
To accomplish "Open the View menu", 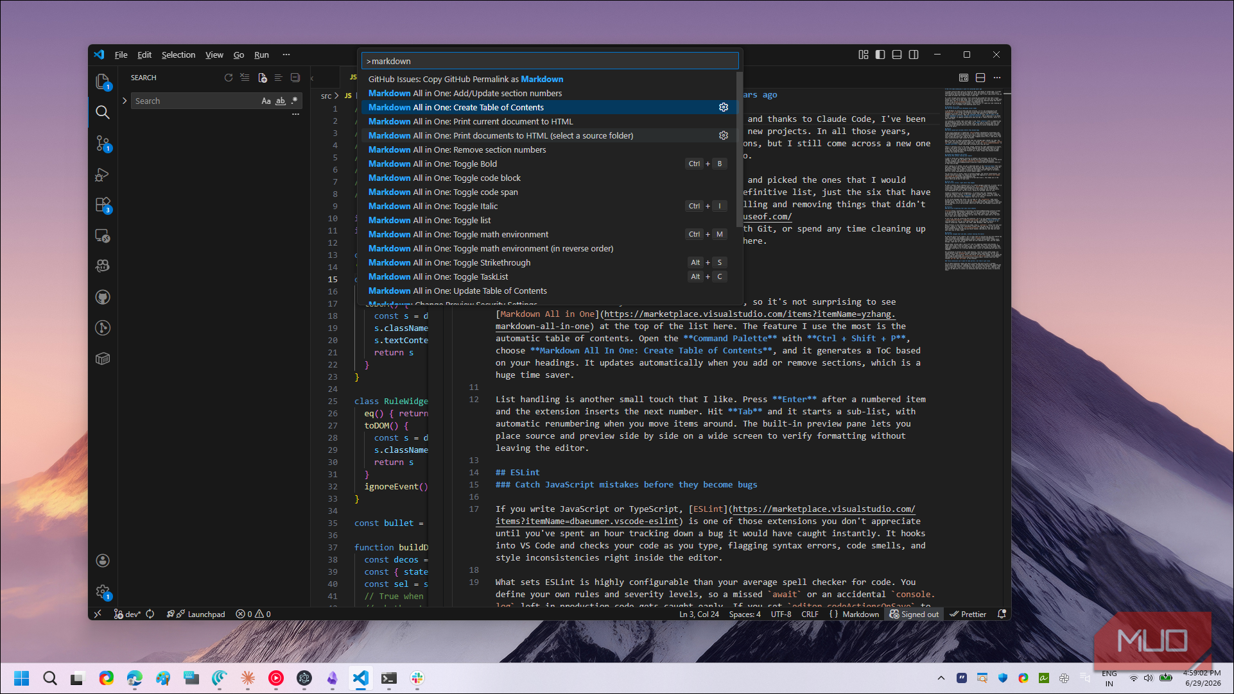I will coord(214,55).
